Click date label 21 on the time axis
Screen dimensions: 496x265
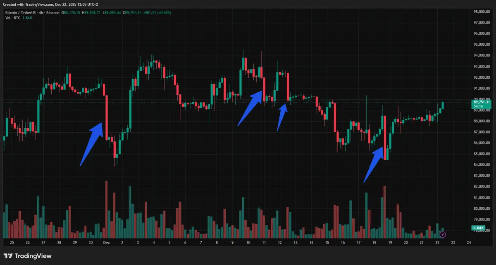[422, 243]
